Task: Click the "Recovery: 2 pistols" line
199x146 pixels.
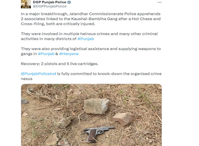Action: (x=60, y=64)
